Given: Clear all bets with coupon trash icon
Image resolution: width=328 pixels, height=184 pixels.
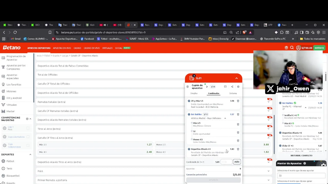Looking at the screenshot, I should [188, 87].
